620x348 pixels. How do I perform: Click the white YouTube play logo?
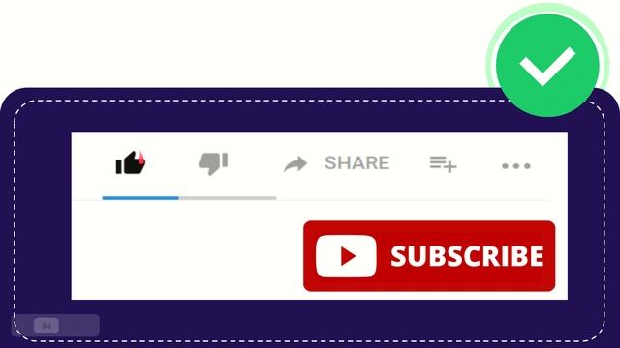point(346,256)
